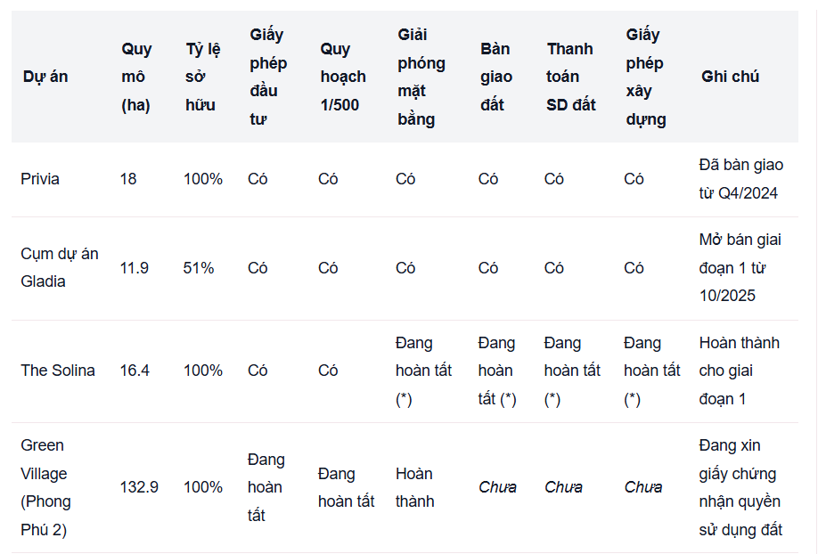Select the "Quy mô (ha)" column header
This screenshot has height=554, width=818.
pyautogui.click(x=136, y=77)
